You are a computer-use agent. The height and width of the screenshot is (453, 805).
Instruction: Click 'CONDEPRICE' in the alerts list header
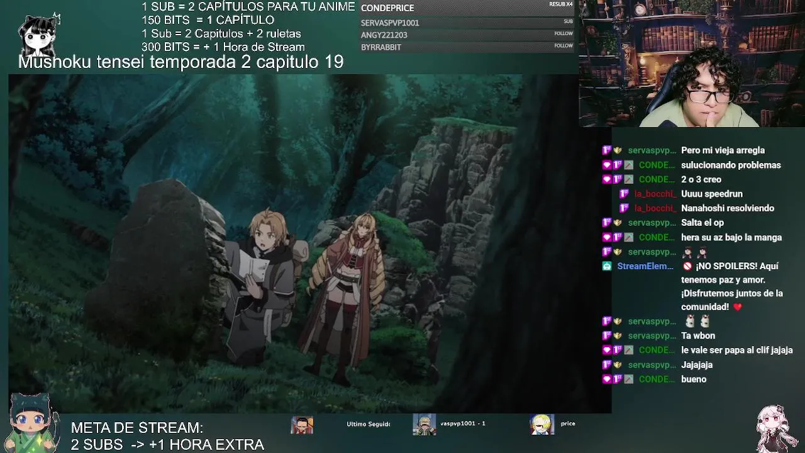(387, 8)
